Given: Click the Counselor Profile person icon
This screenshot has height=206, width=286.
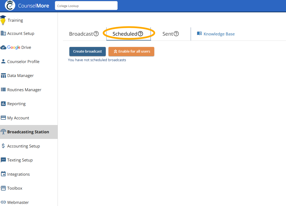Looking at the screenshot, I should click(x=3, y=61).
